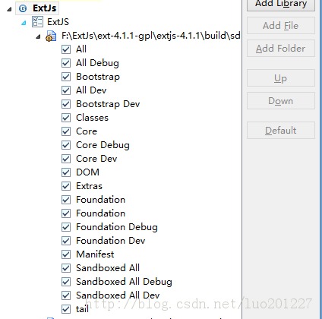Toggle the Sandboxed All Dev checkbox
Image resolution: width=322 pixels, height=319 pixels.
(66, 295)
